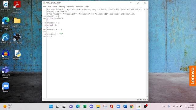Open the Recycle Bin desktop icon
The image size is (196, 110).
coord(6,6)
